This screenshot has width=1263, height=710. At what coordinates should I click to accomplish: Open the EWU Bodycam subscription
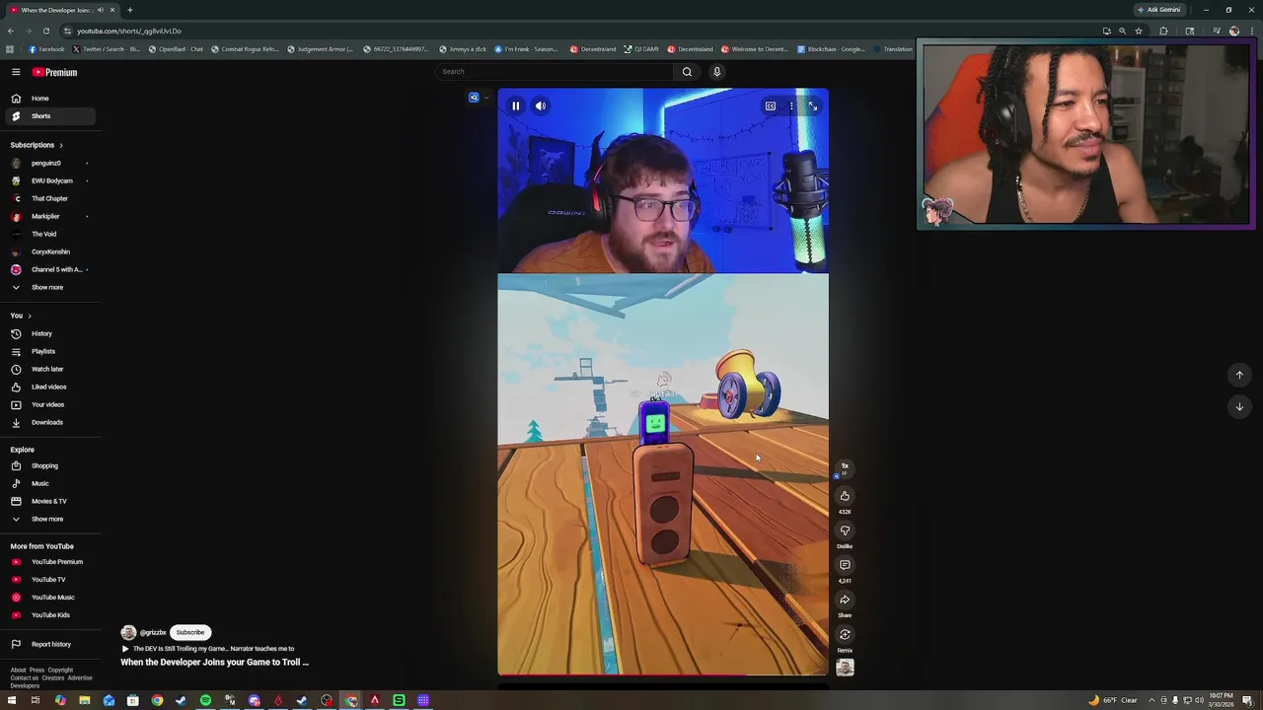tap(48, 180)
